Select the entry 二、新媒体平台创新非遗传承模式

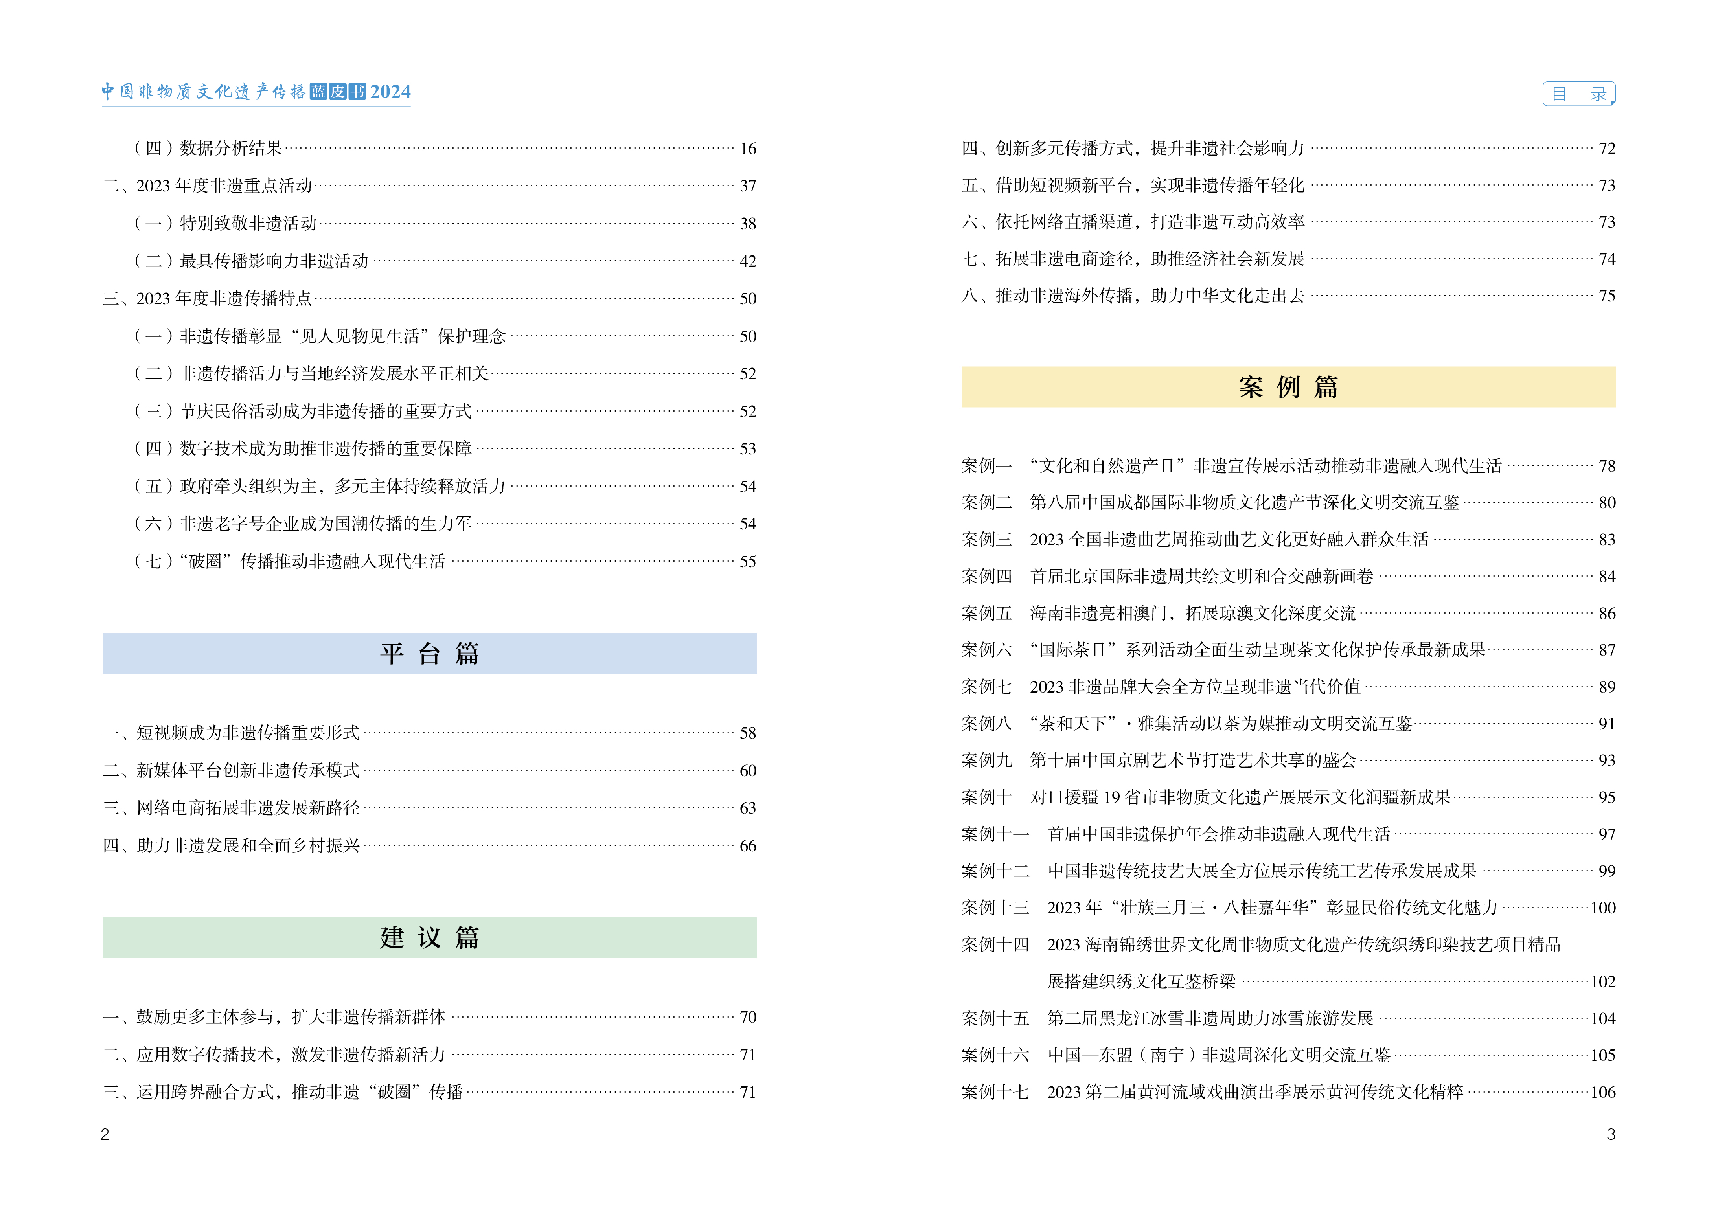point(429,770)
